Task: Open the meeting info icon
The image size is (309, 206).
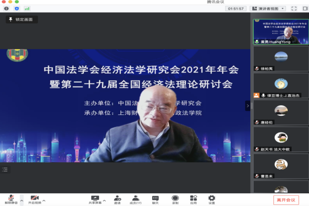Action: (x=6, y=9)
